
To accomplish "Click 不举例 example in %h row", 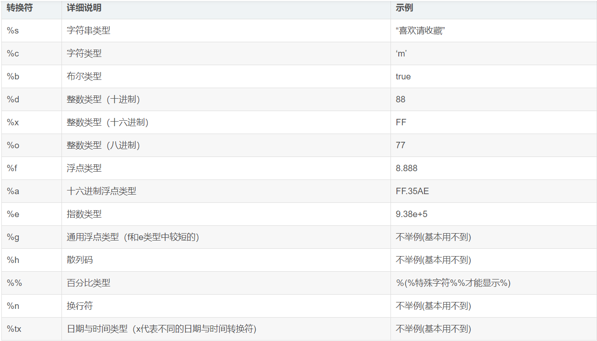I will point(434,260).
